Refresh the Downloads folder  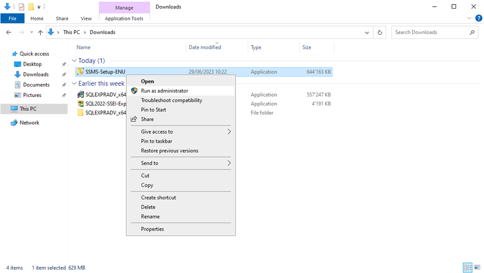pyautogui.click(x=380, y=32)
